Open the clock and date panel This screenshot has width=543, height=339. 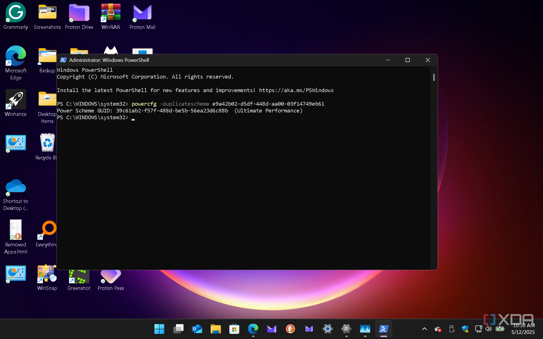click(x=523, y=329)
